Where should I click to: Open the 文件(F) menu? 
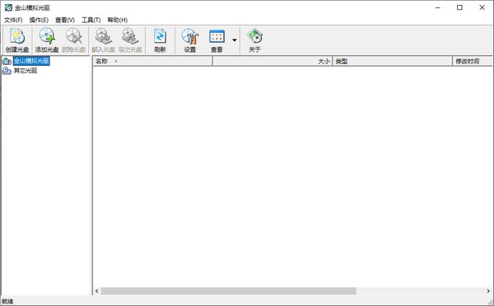[x=13, y=20]
